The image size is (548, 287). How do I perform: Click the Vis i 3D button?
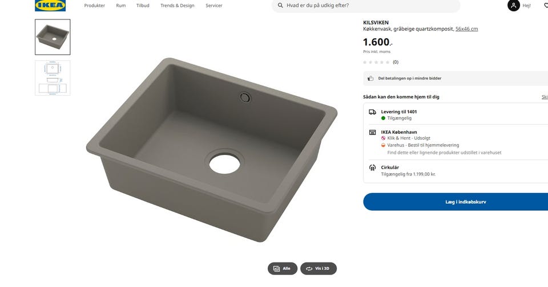319,268
